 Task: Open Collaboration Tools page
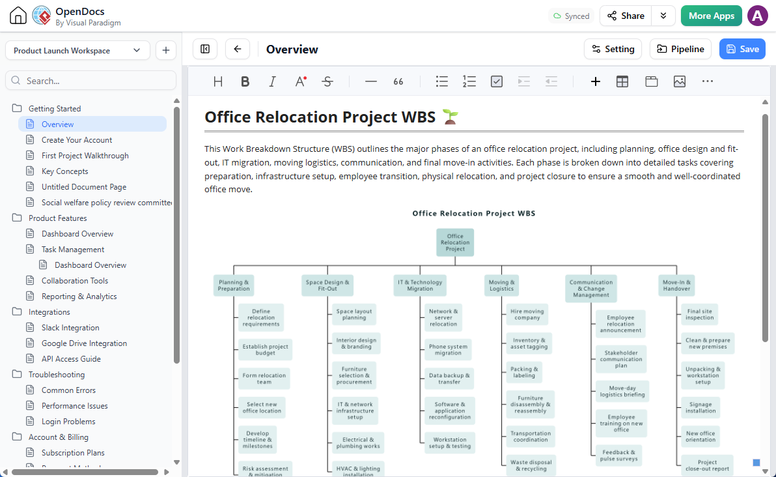coord(75,280)
